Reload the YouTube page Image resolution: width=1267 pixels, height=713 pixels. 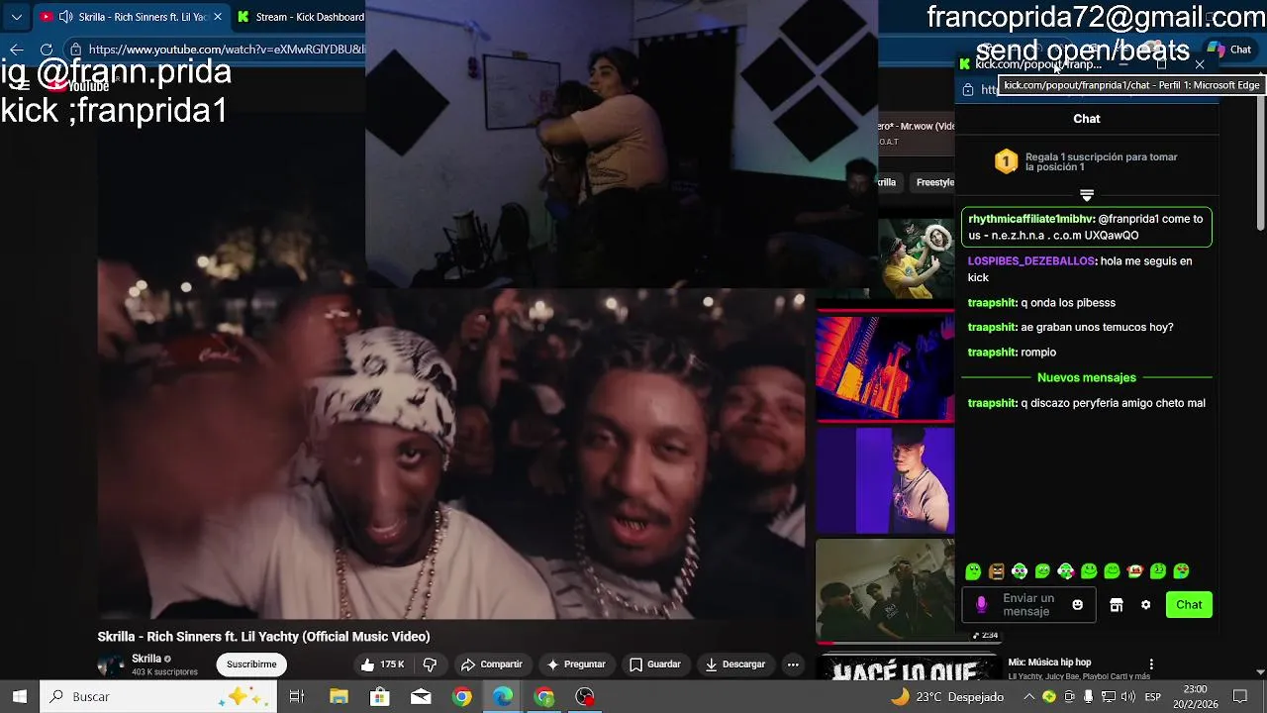point(47,50)
